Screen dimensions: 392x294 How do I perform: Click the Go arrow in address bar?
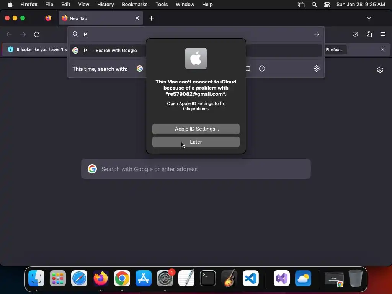point(317,34)
